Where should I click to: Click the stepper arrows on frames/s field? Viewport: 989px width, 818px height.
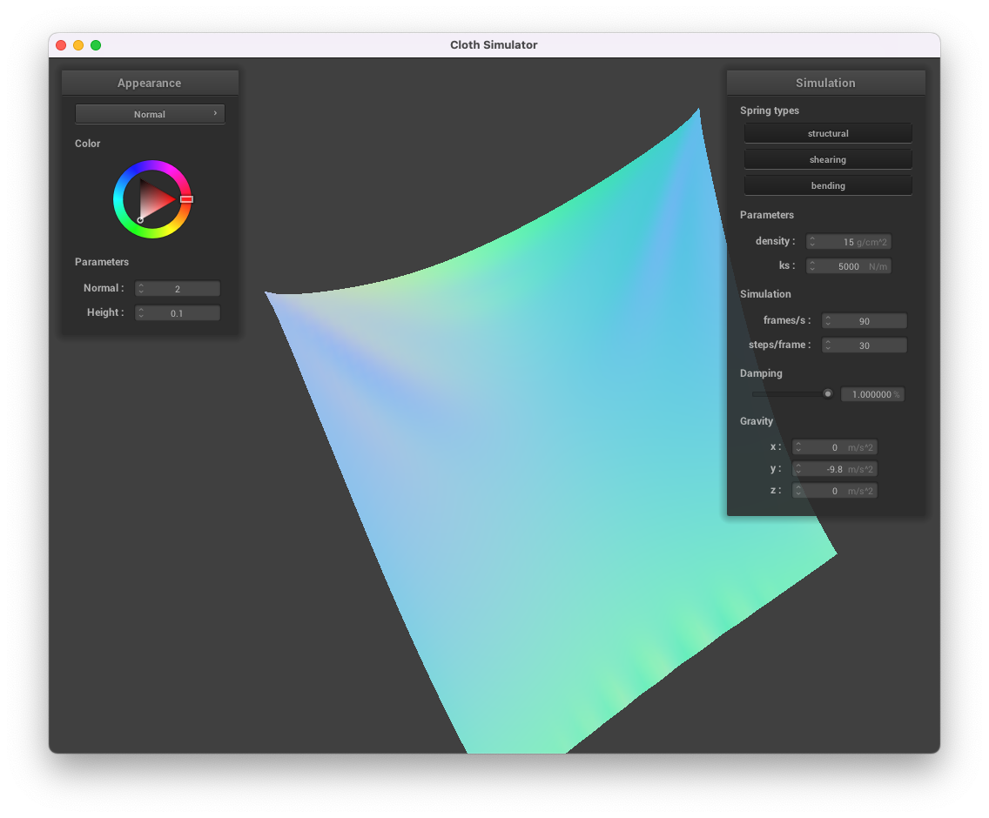click(828, 321)
